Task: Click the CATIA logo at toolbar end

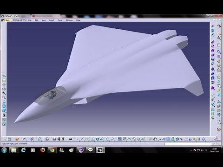Action: (x=218, y=139)
